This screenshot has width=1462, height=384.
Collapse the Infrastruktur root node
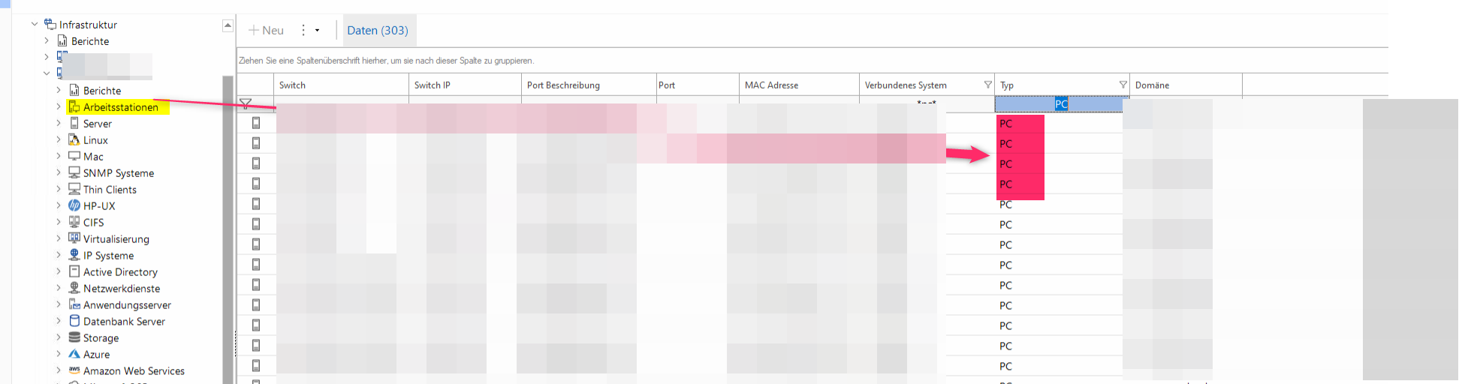click(x=35, y=25)
